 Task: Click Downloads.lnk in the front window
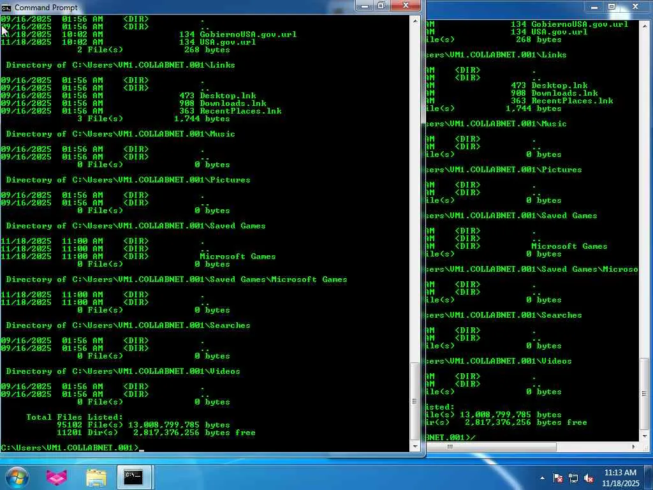[x=233, y=103]
